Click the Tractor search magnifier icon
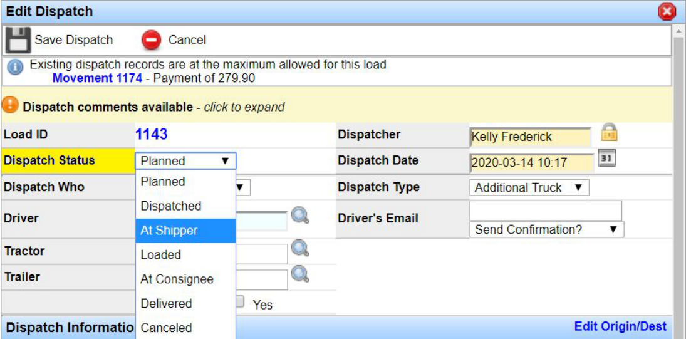 point(300,249)
